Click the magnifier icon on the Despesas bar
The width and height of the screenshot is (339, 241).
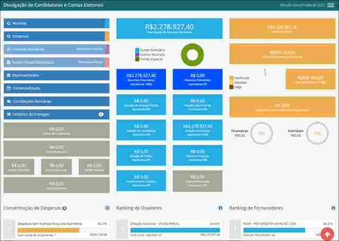[8, 36]
